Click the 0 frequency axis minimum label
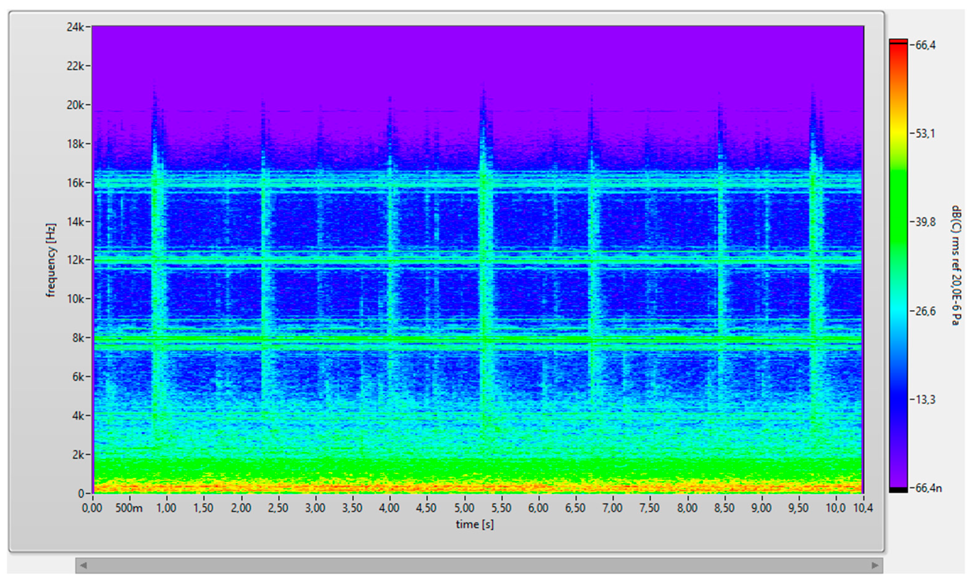 tap(81, 493)
